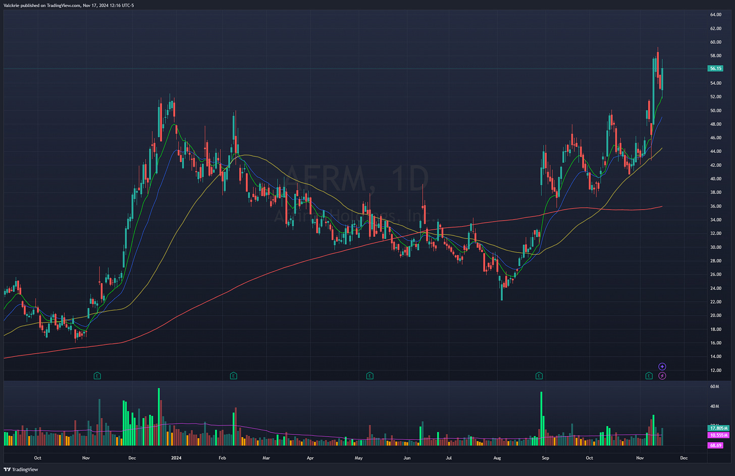
Task: Click the 18.00 price scale label
Action: [x=715, y=329]
